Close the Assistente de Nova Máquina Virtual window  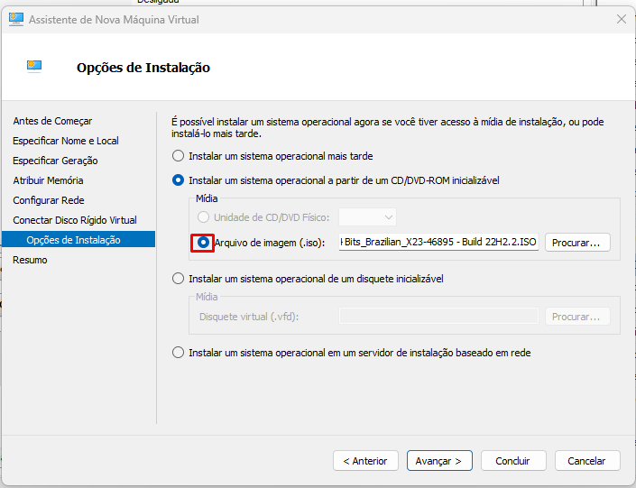(x=621, y=19)
